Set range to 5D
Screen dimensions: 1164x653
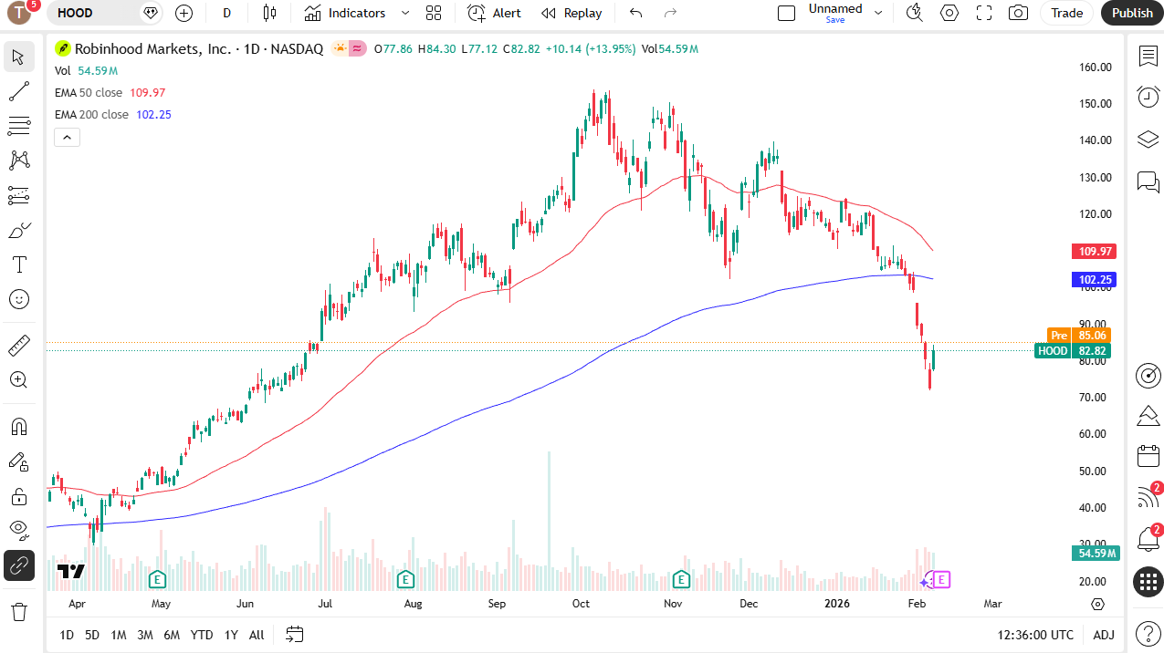tap(92, 635)
